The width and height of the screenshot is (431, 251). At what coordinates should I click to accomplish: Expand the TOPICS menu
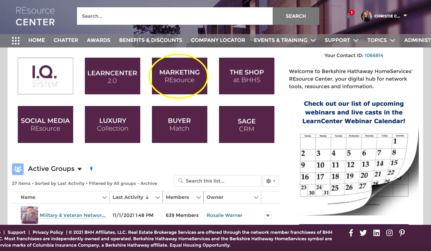pyautogui.click(x=381, y=40)
